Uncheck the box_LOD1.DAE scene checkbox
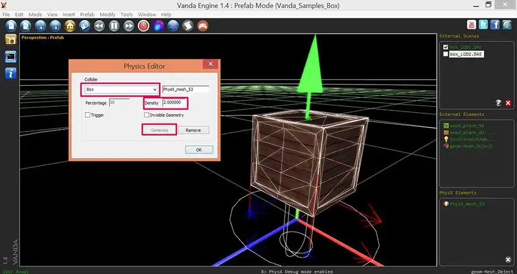Image resolution: width=517 pixels, height=274 pixels. tap(446, 47)
